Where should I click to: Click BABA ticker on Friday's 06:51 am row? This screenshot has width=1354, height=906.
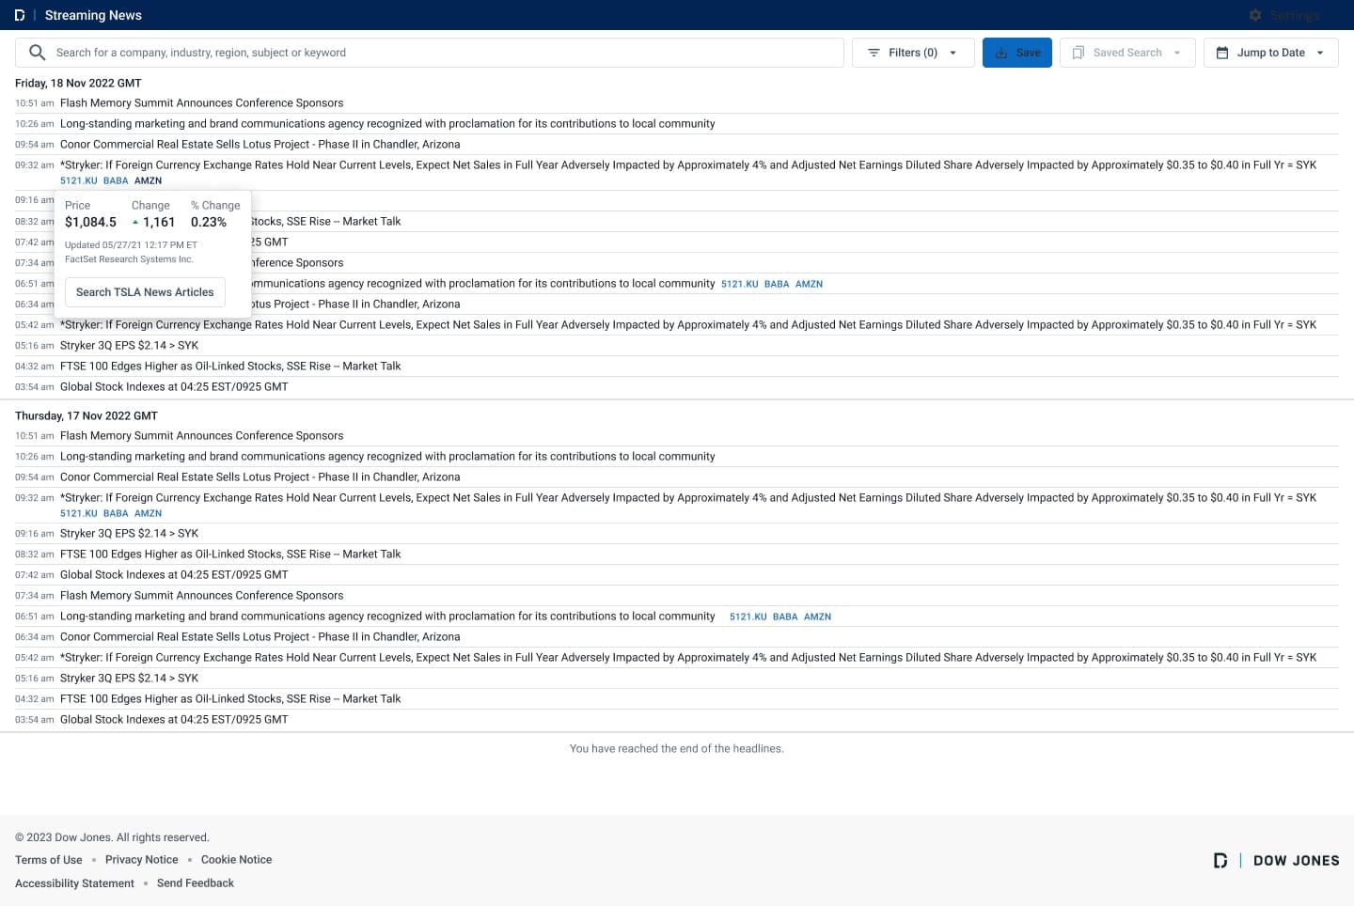point(777,284)
